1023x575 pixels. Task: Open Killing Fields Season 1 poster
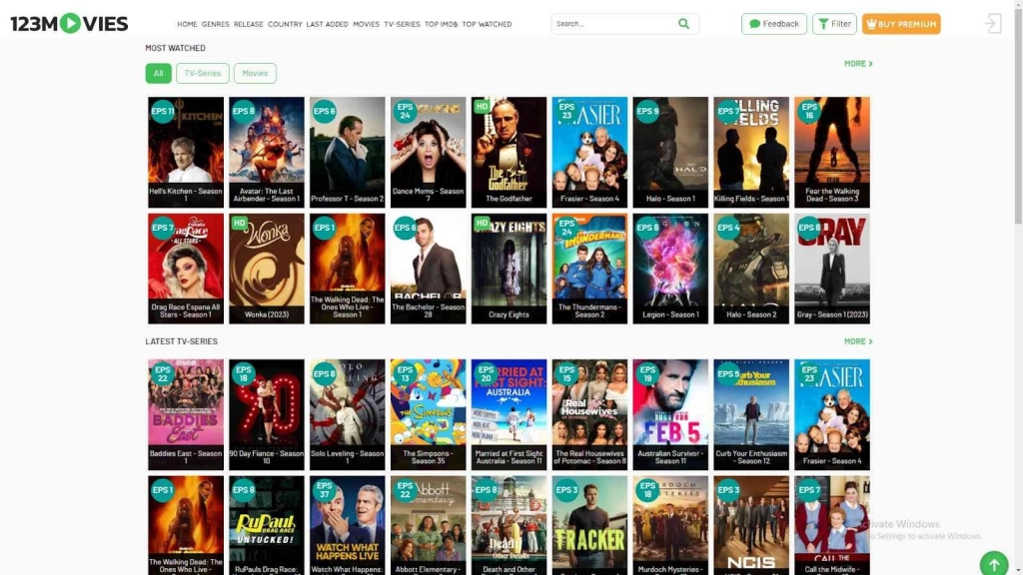pos(751,152)
